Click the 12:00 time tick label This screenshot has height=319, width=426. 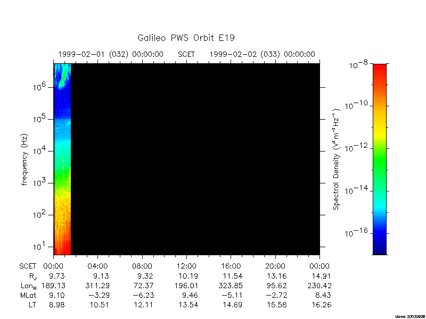pos(186,266)
